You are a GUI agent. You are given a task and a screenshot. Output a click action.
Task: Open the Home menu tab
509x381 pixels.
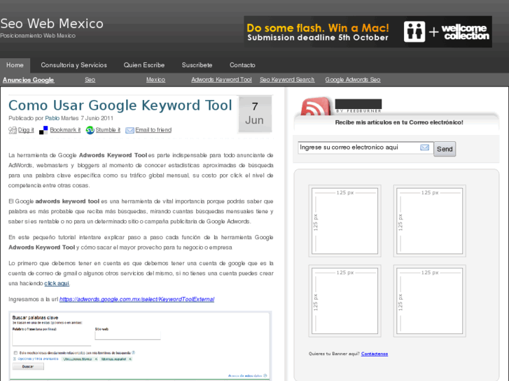point(15,65)
